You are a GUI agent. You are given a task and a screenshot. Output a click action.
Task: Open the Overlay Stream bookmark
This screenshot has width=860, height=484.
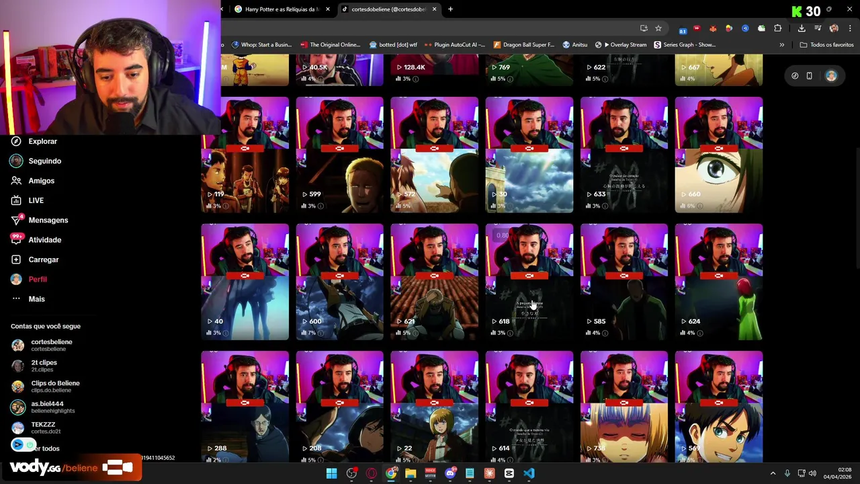pyautogui.click(x=621, y=45)
